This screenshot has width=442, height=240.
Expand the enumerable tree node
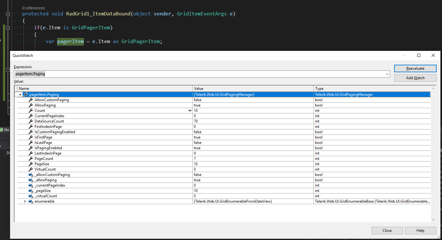pos(25,201)
